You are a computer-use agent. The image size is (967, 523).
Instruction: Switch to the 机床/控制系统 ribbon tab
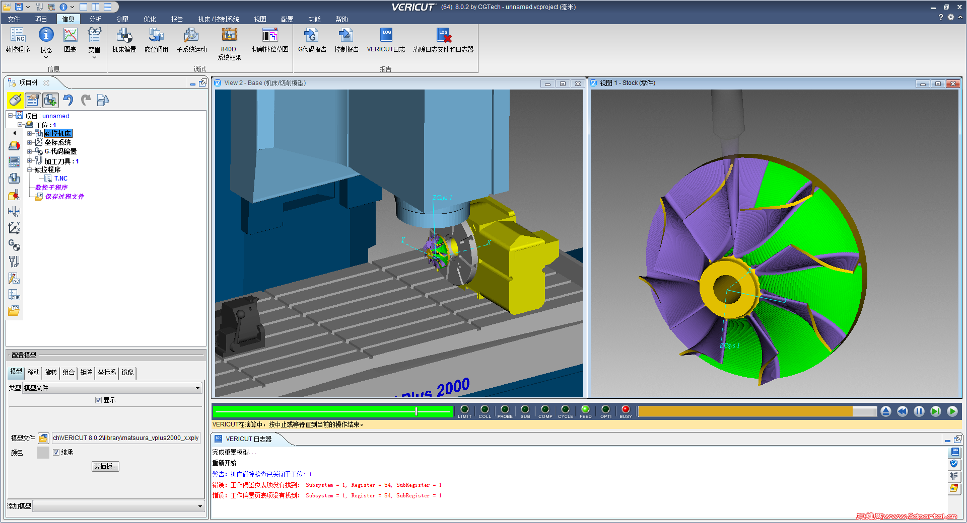click(x=219, y=19)
